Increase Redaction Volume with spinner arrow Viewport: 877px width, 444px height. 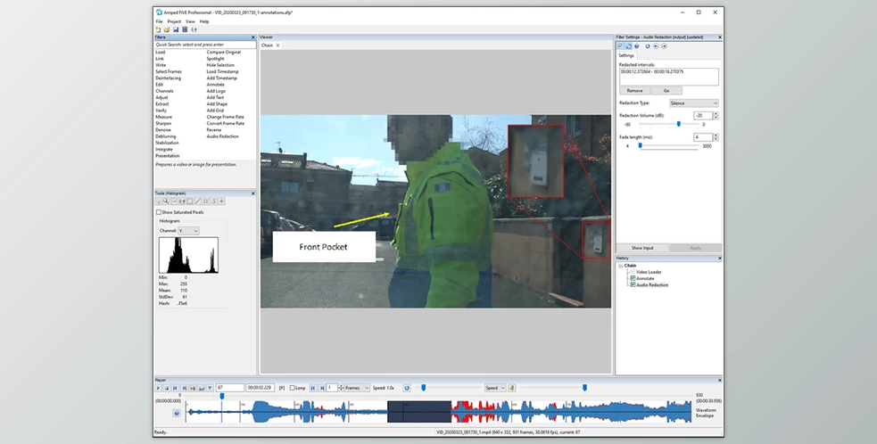click(716, 114)
